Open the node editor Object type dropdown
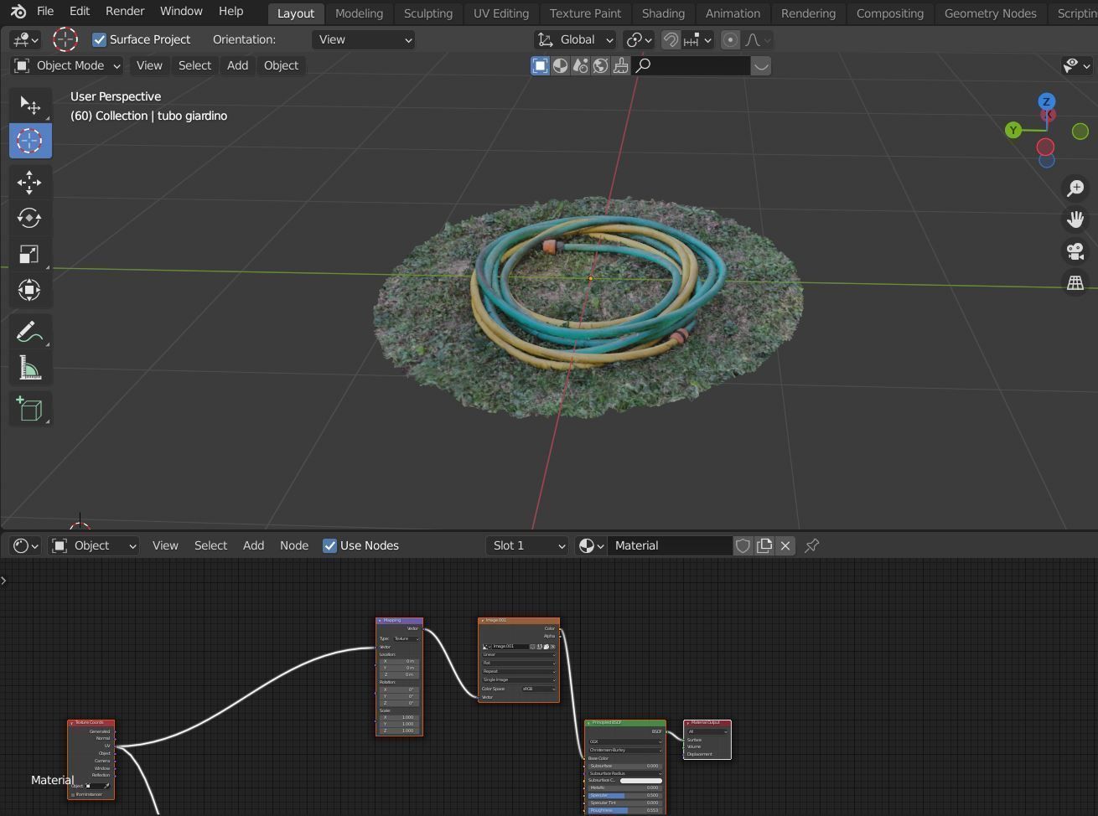This screenshot has width=1098, height=816. point(94,545)
